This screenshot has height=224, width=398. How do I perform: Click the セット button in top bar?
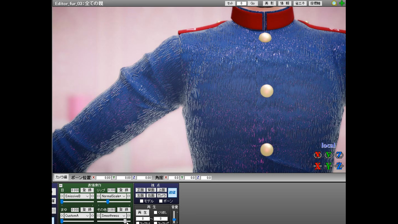pyautogui.click(x=230, y=3)
